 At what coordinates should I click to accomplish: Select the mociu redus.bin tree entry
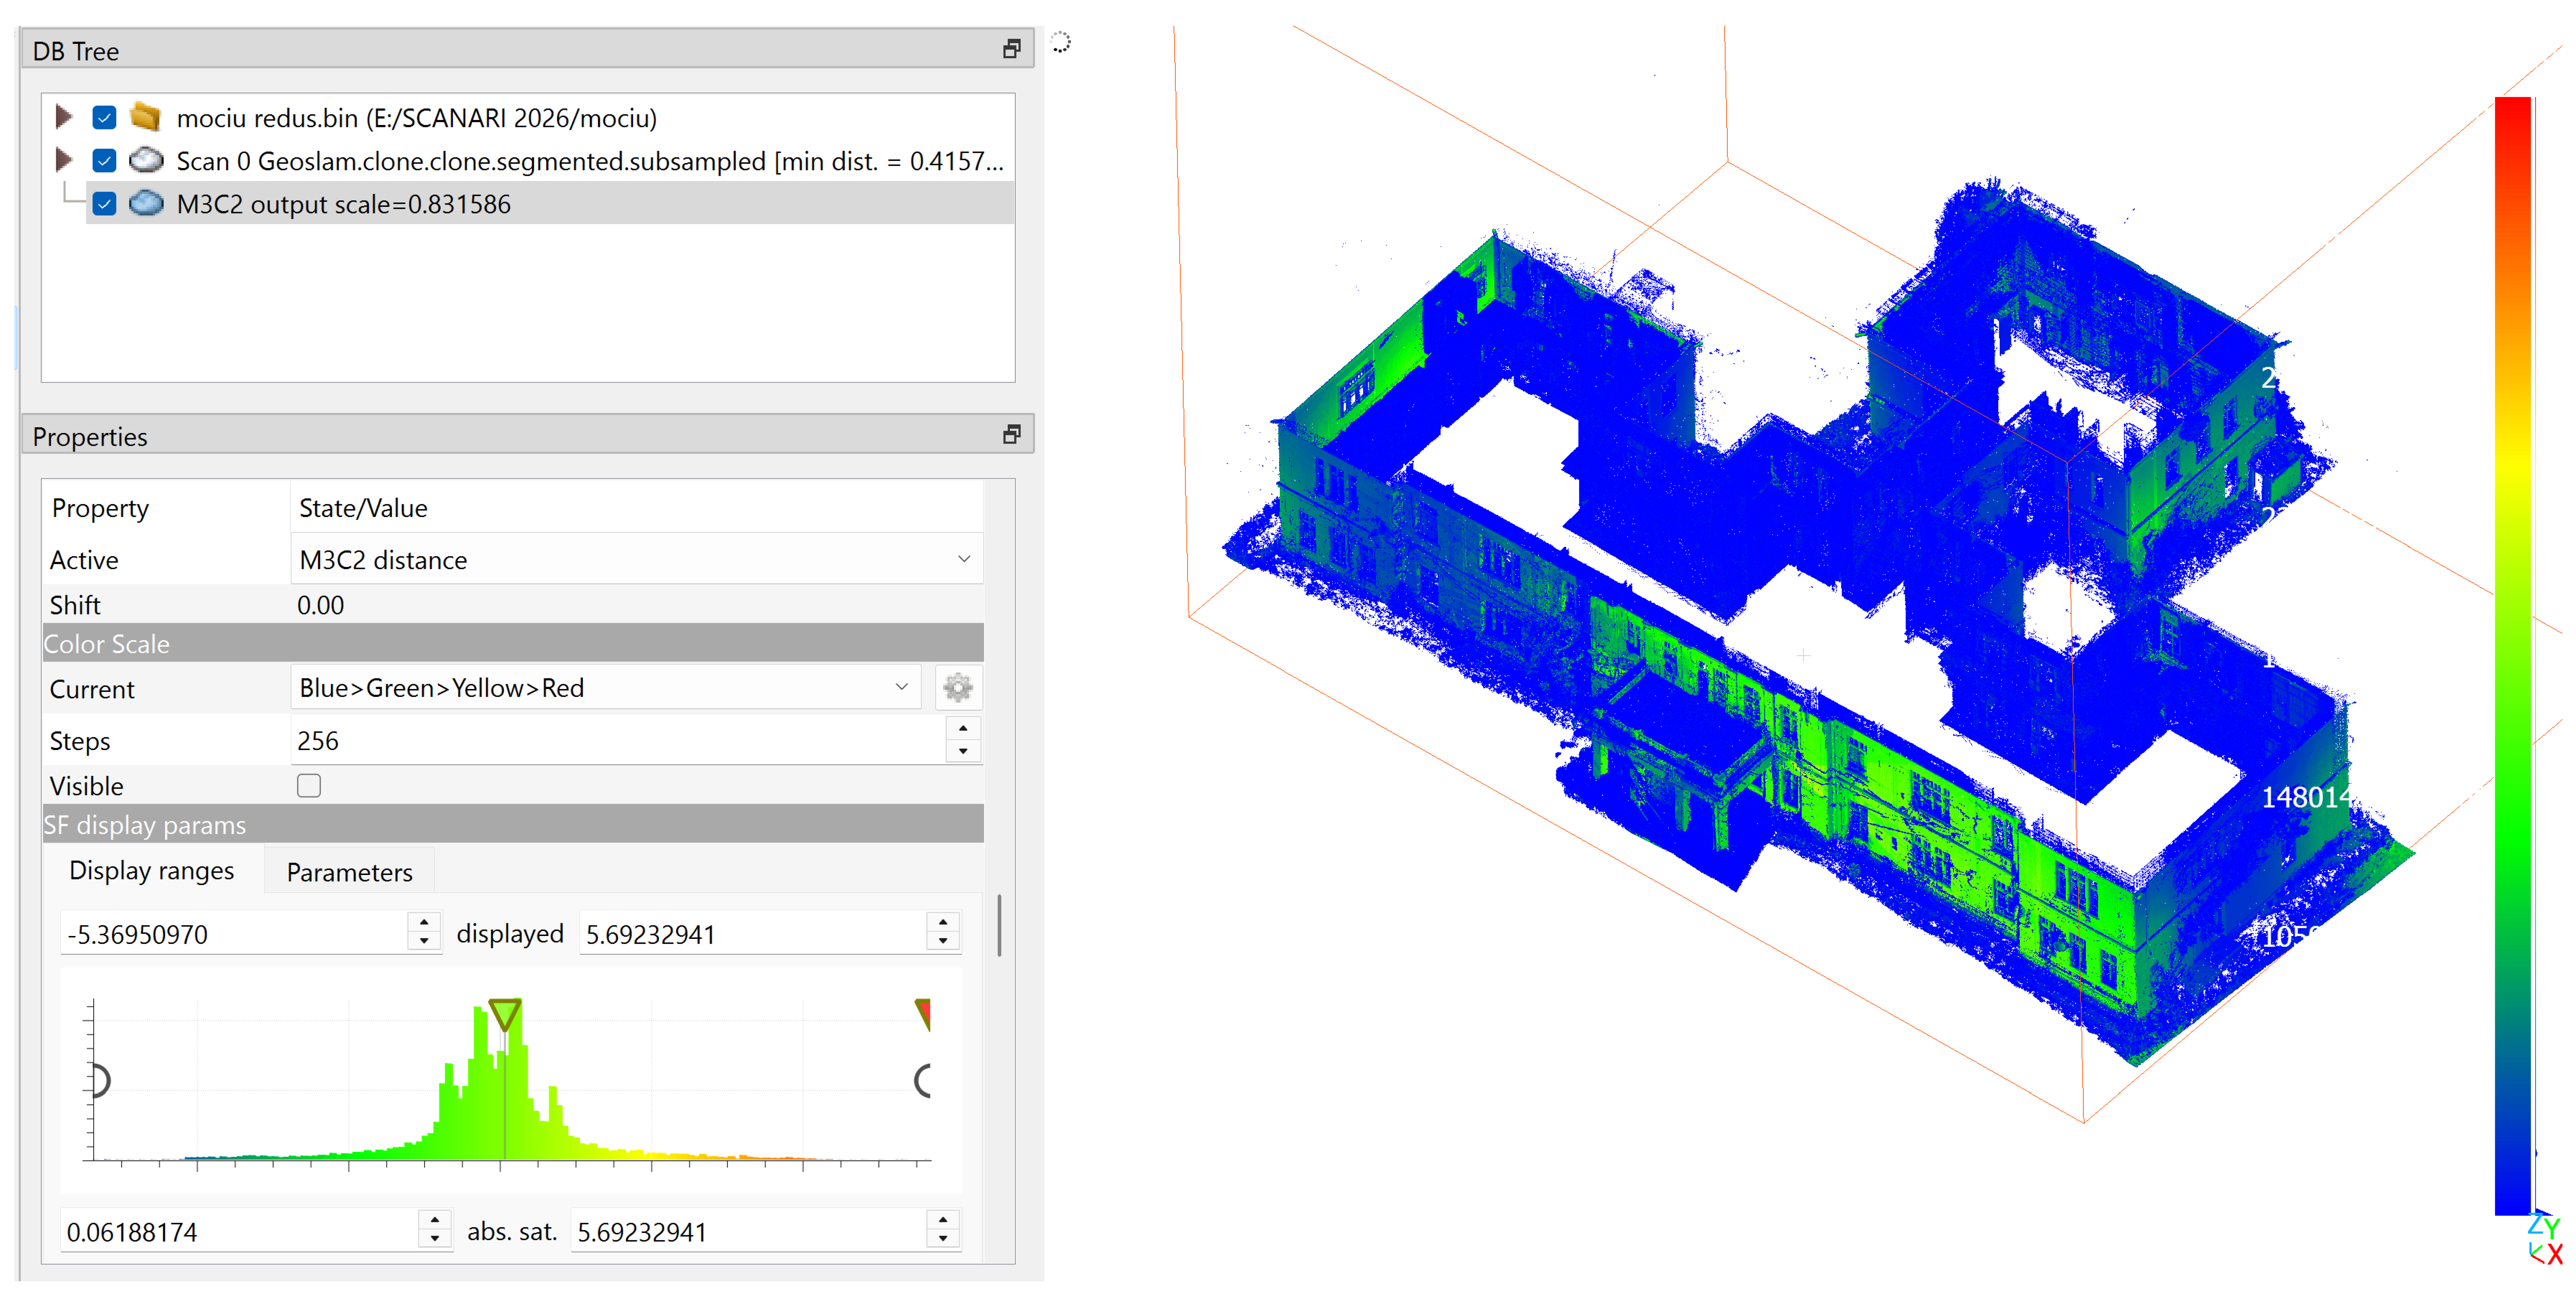(x=416, y=118)
